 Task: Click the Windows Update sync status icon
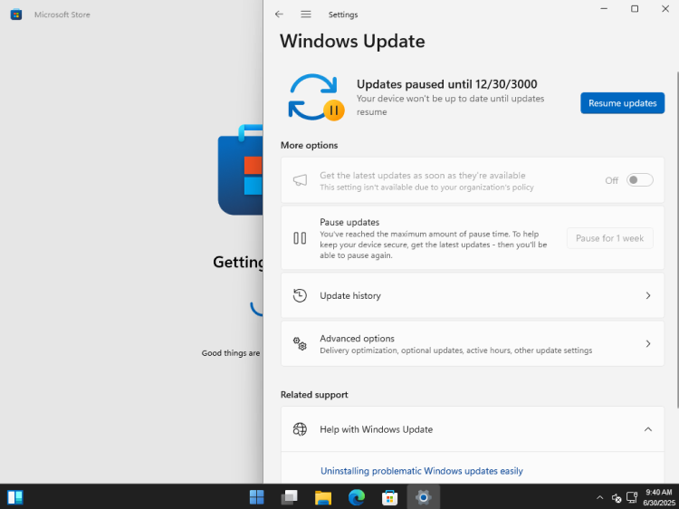point(317,97)
